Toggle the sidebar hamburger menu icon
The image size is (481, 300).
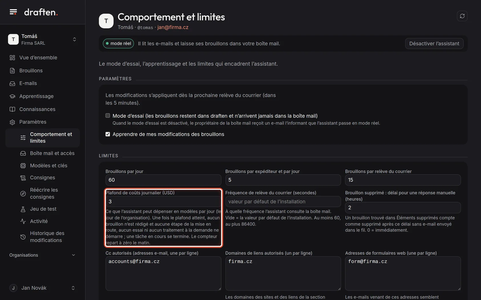pos(13,12)
